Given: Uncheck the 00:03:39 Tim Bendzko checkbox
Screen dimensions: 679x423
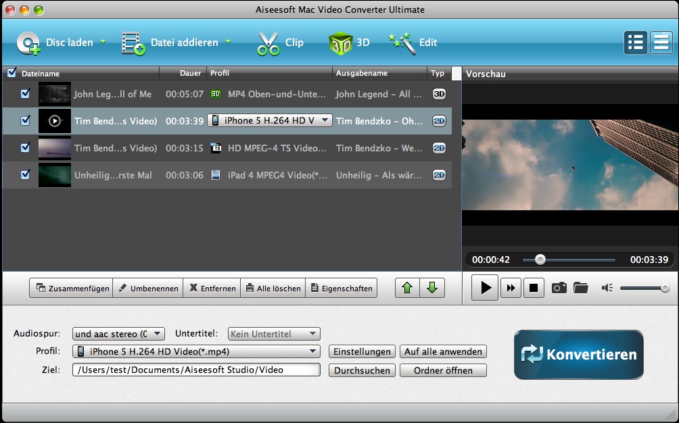Looking at the screenshot, I should pyautogui.click(x=26, y=120).
